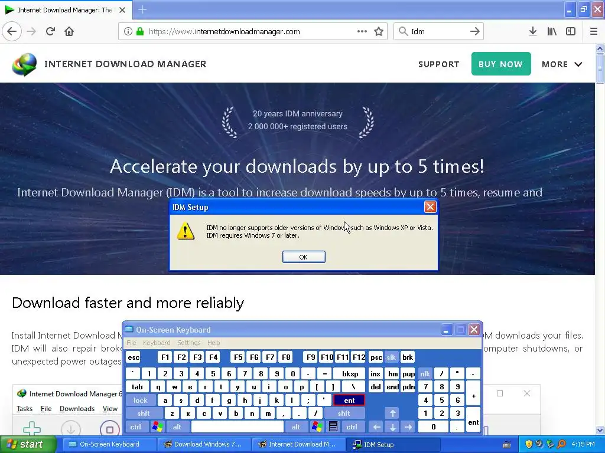Open Downloads menu in IDM screenshot
Screen dimensions: 605x453
pos(77,409)
